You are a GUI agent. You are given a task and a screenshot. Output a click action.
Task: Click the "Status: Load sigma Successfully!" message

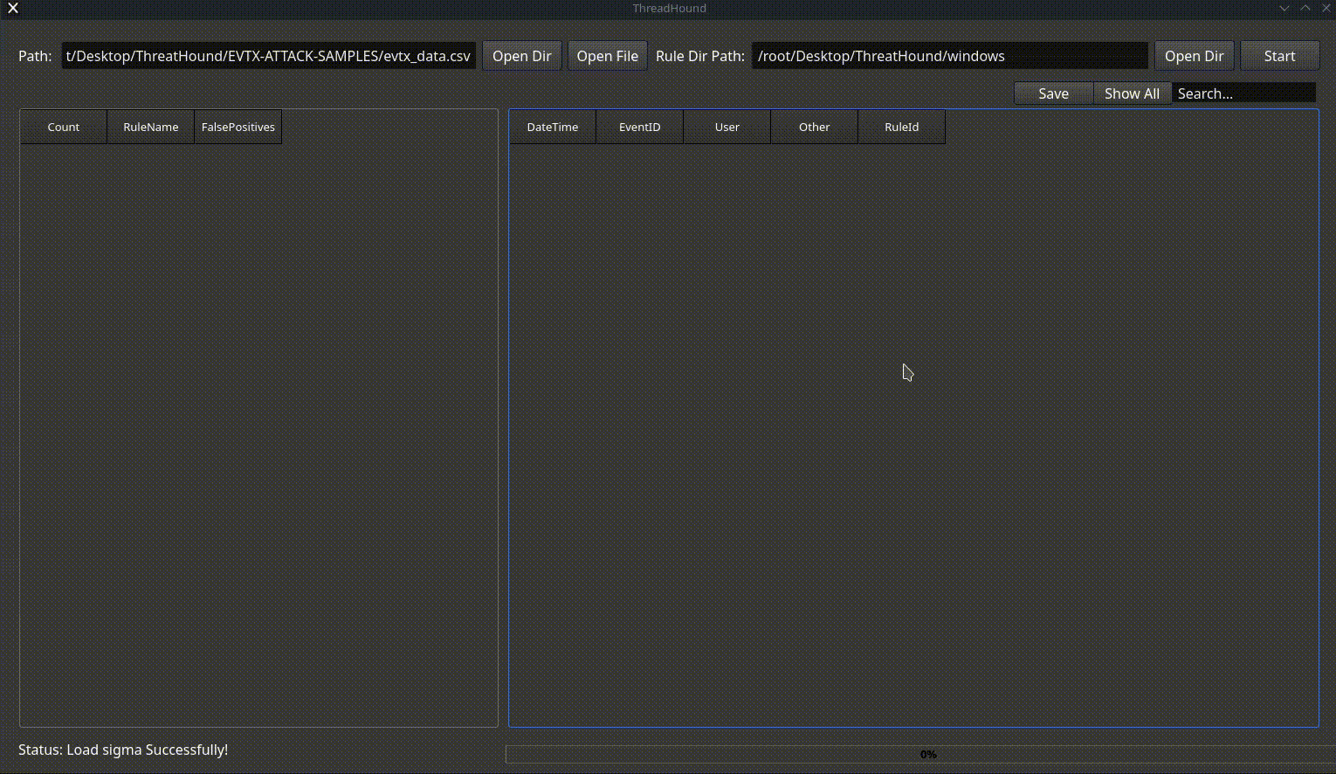click(123, 750)
